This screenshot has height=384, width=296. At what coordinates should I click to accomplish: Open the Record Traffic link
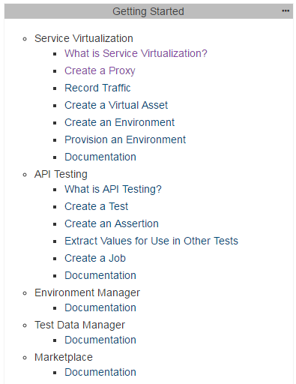click(97, 88)
